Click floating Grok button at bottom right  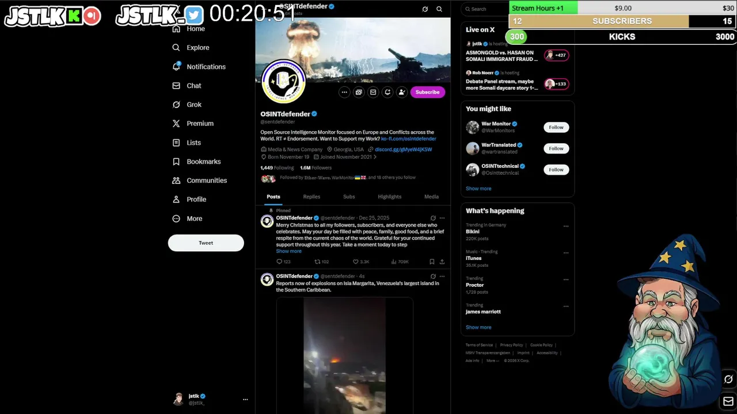[x=728, y=379]
